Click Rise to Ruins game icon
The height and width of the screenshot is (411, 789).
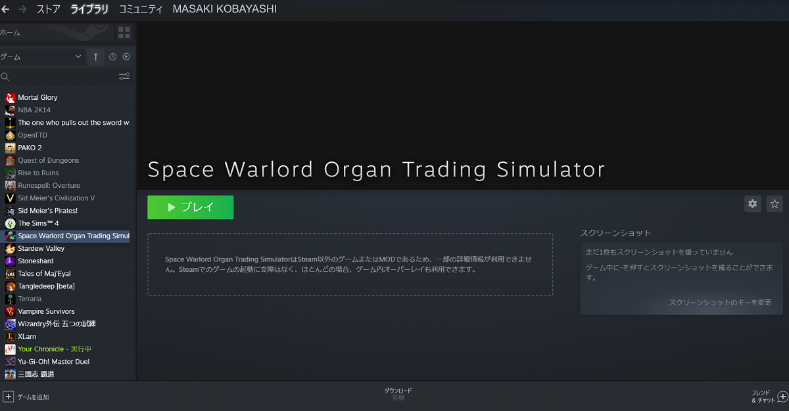tap(11, 173)
